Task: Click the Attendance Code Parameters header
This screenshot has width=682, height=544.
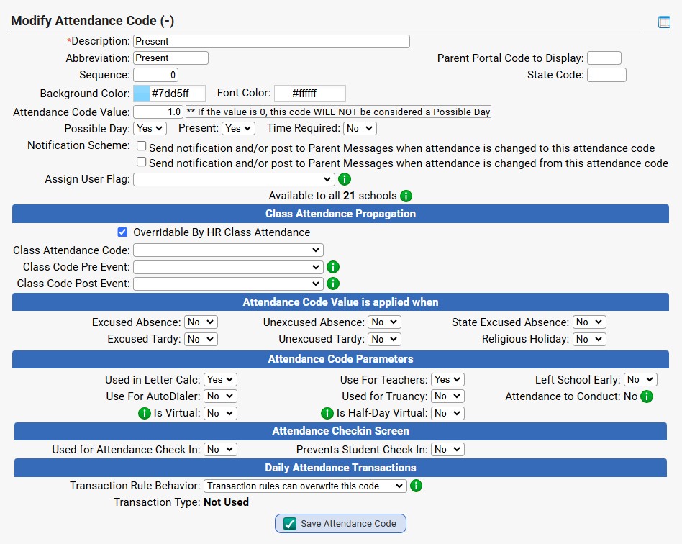Action: 340,359
